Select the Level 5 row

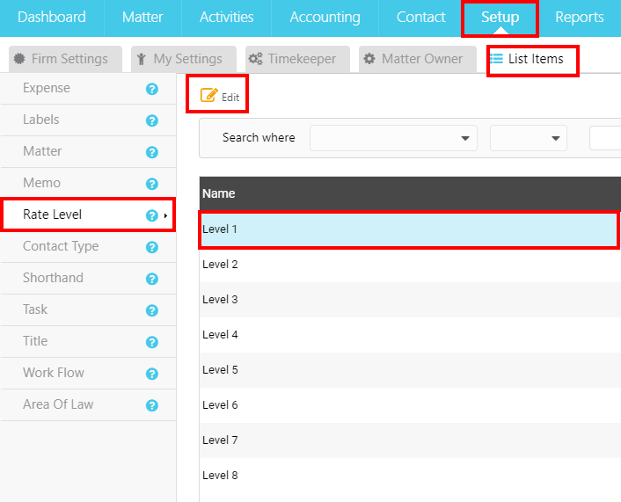pyautogui.click(x=410, y=370)
